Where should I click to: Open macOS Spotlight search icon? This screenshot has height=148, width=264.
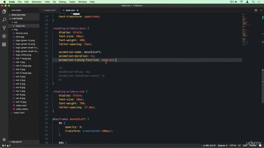[x=253, y=2]
